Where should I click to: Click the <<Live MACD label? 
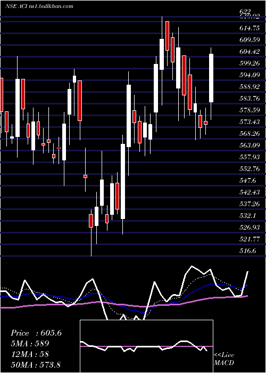click(224, 359)
